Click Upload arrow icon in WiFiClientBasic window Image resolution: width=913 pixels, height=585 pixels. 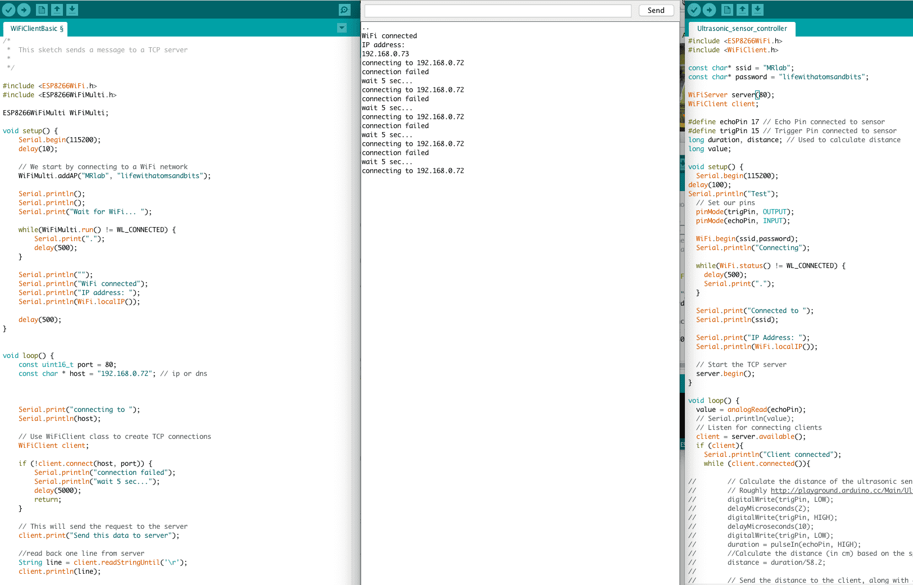24,10
